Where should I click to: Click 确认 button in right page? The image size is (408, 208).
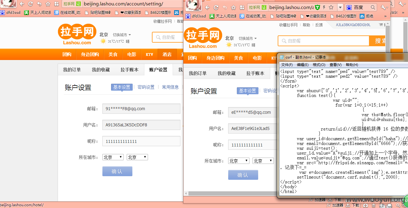click(x=243, y=175)
